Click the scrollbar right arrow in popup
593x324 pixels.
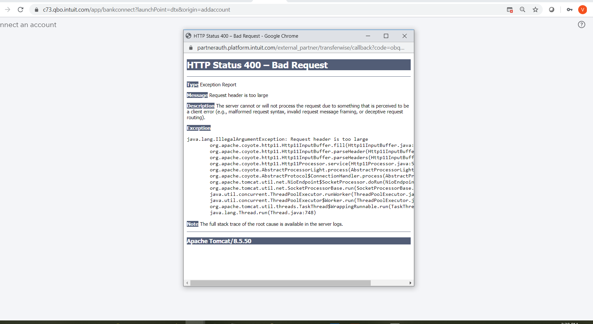(410, 283)
